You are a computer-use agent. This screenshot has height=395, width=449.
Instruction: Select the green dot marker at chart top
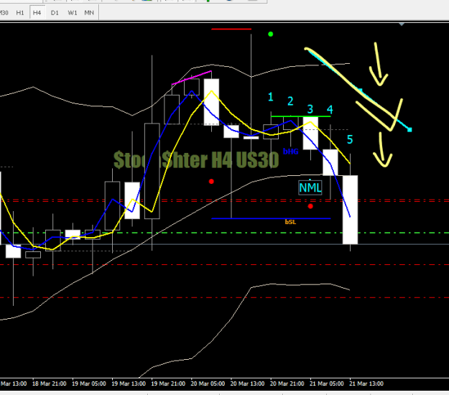click(x=271, y=34)
